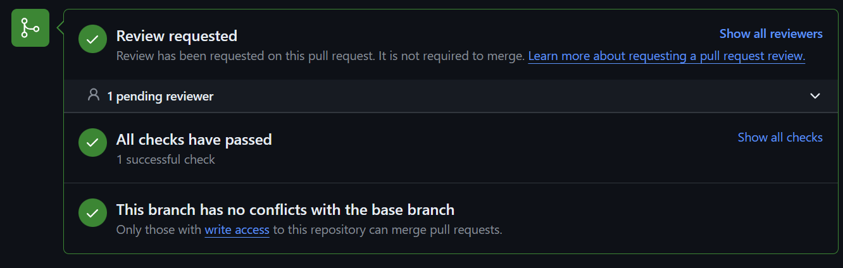843x268 pixels.
Task: Show all reviewers
Action: 771,33
